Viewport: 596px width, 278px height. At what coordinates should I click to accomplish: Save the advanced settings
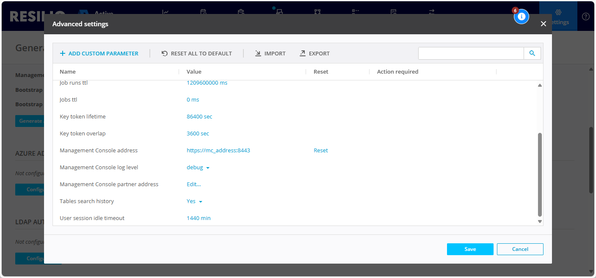click(x=470, y=249)
